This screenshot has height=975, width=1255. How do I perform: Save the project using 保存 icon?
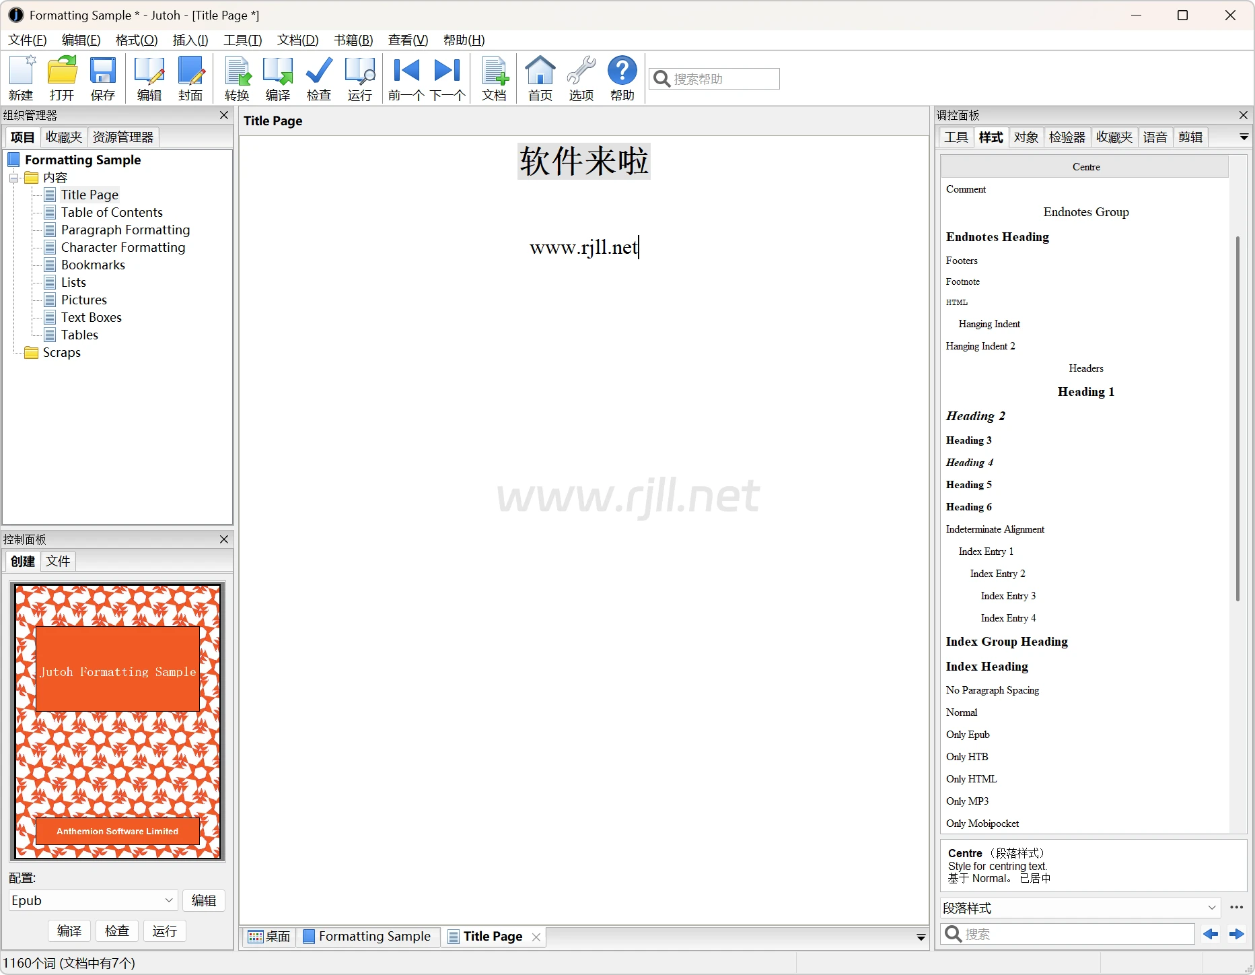103,78
